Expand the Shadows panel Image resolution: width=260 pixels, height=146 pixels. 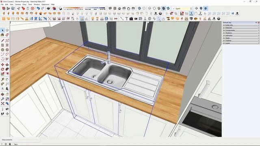241,33
